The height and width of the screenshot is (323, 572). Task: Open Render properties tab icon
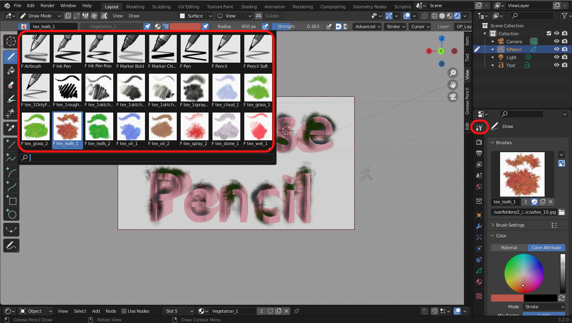point(479,142)
